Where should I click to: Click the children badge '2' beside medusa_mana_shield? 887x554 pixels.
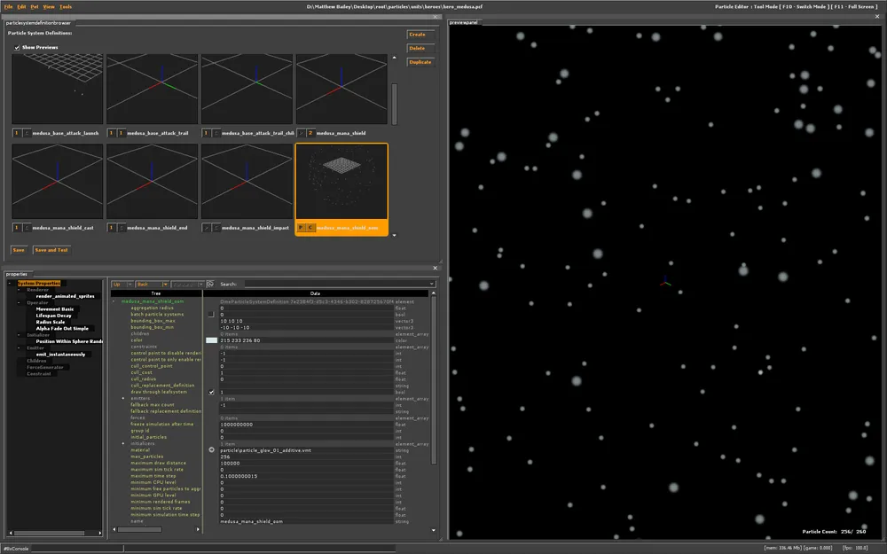310,133
